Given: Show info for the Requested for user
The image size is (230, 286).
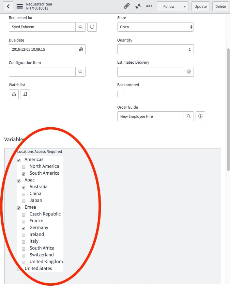Looking at the screenshot, I should click(x=91, y=27).
